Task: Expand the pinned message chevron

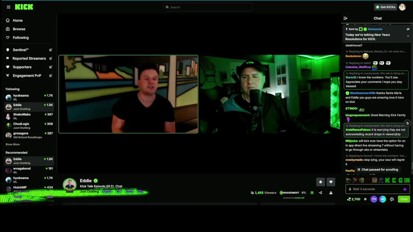Action: tap(408, 36)
